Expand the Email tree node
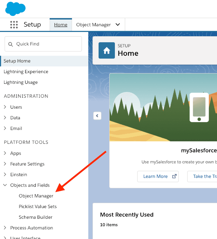The height and width of the screenshot is (239, 217). coord(5,128)
